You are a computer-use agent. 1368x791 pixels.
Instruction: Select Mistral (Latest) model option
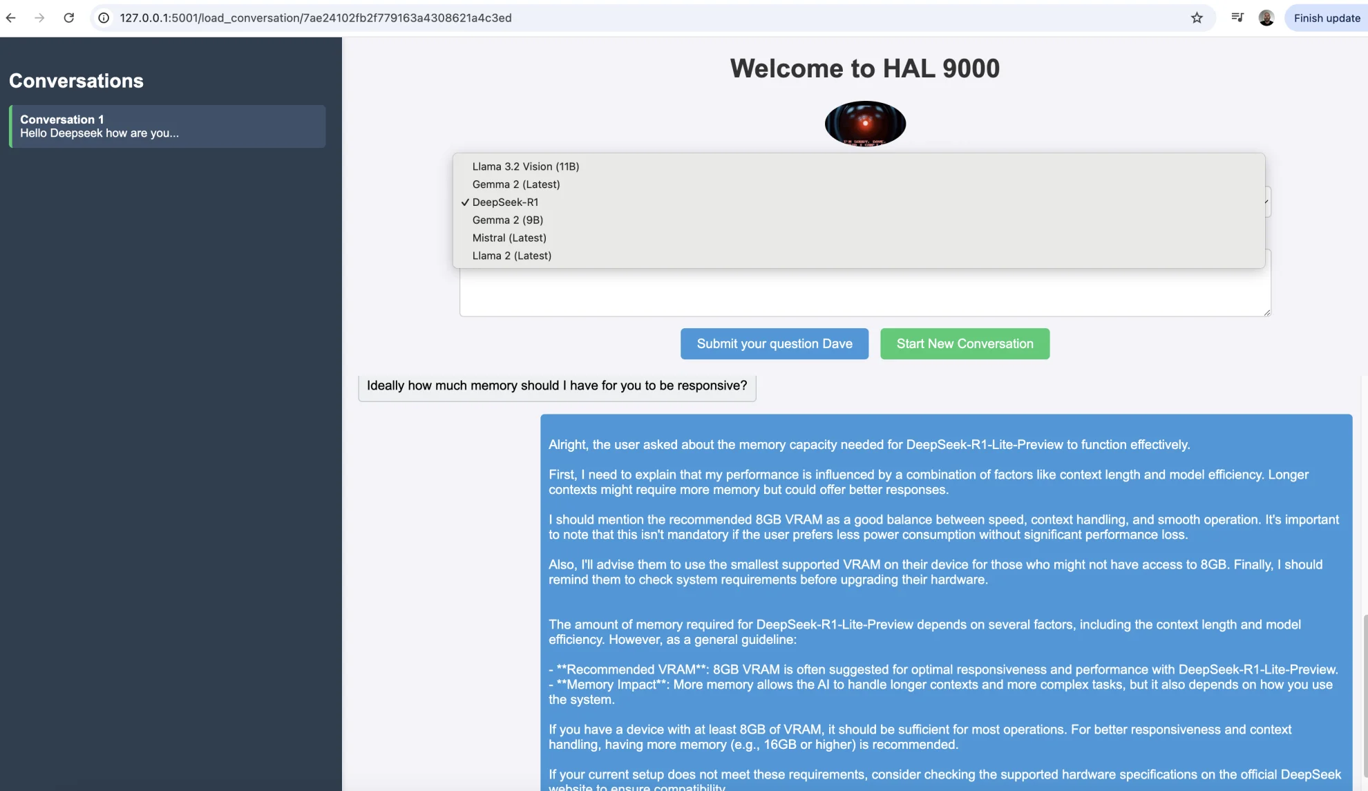tap(859, 238)
